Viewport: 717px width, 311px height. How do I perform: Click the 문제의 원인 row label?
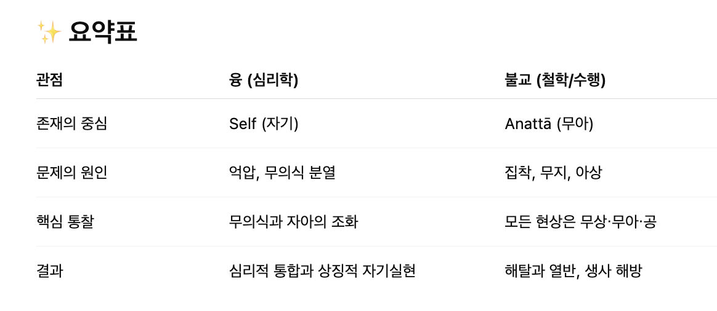click(x=71, y=173)
